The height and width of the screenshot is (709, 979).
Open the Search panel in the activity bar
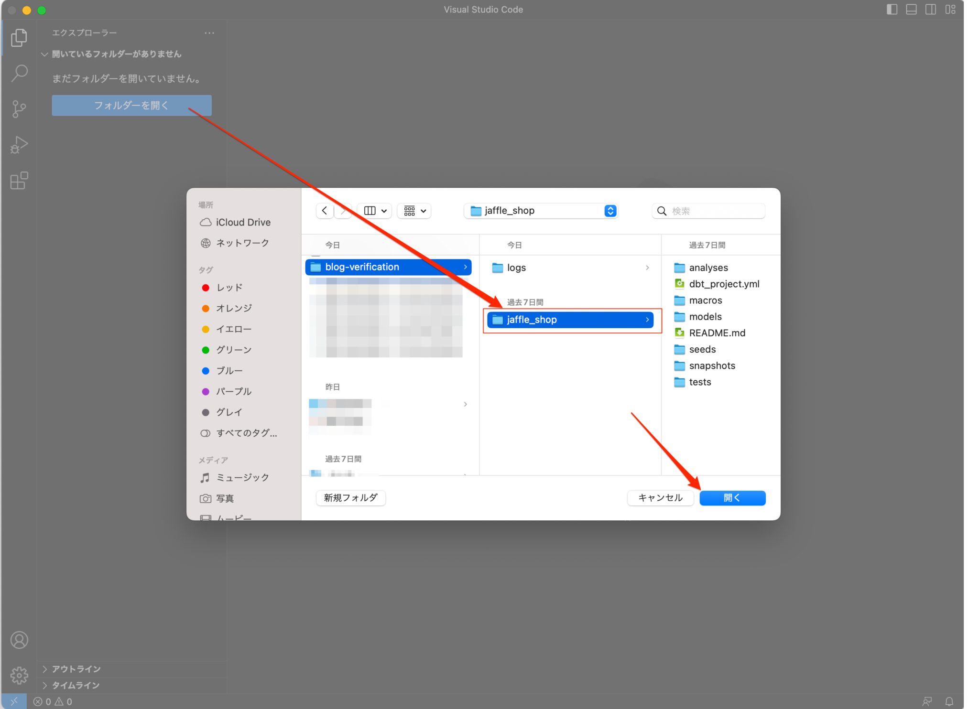(19, 73)
